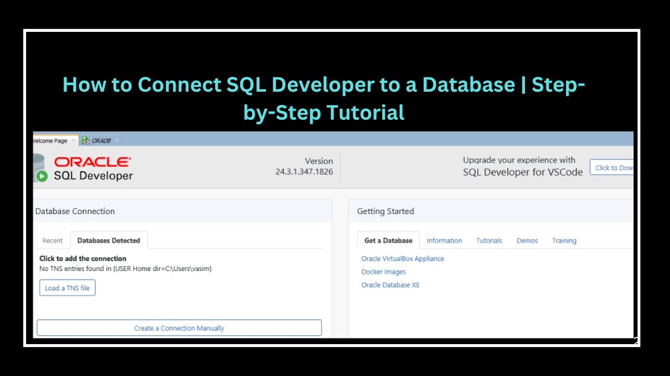Screen dimensions: 670x376
Task: Close the Welcome Page tab
Action: (x=74, y=140)
